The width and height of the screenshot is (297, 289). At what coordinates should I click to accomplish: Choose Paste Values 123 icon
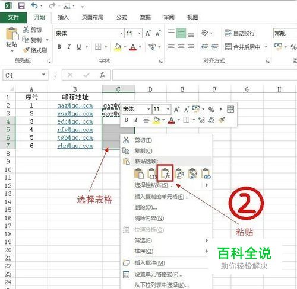152,174
